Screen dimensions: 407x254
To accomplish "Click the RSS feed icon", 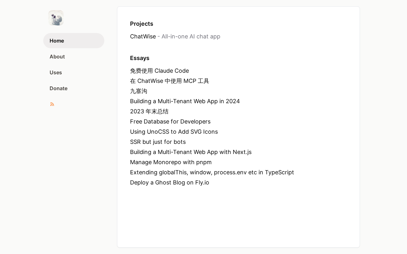I will click(x=52, y=104).
